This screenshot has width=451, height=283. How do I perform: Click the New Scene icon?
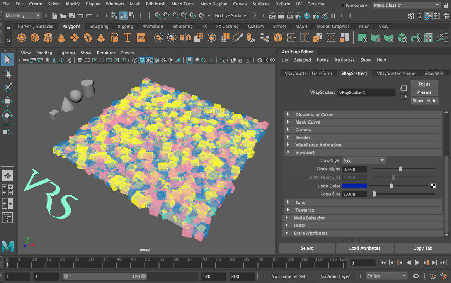pos(54,15)
